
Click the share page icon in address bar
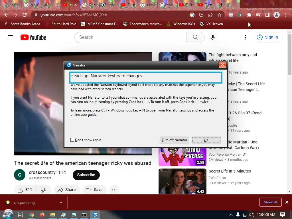tap(210, 15)
